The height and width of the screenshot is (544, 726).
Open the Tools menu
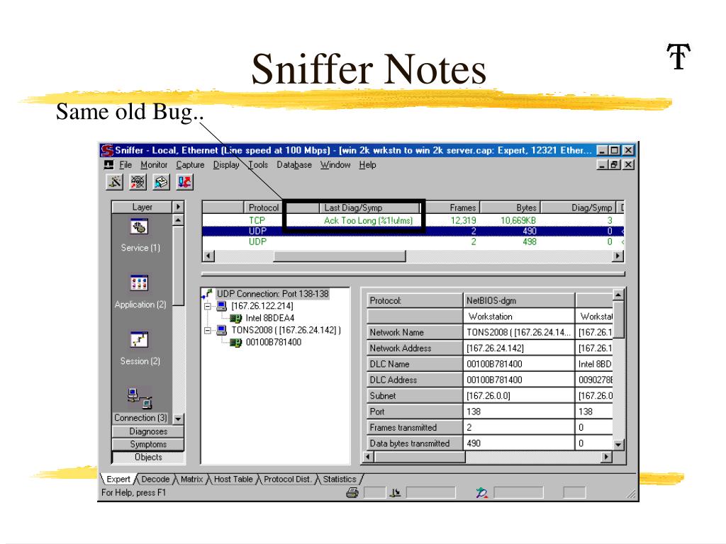tap(258, 164)
